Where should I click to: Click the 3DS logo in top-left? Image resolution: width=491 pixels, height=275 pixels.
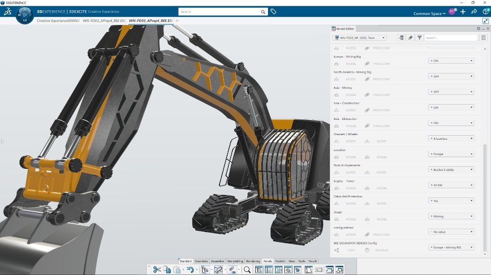coord(8,12)
